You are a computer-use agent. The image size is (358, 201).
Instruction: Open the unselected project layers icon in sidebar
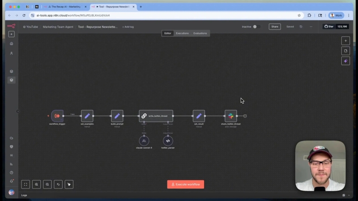[12, 71]
